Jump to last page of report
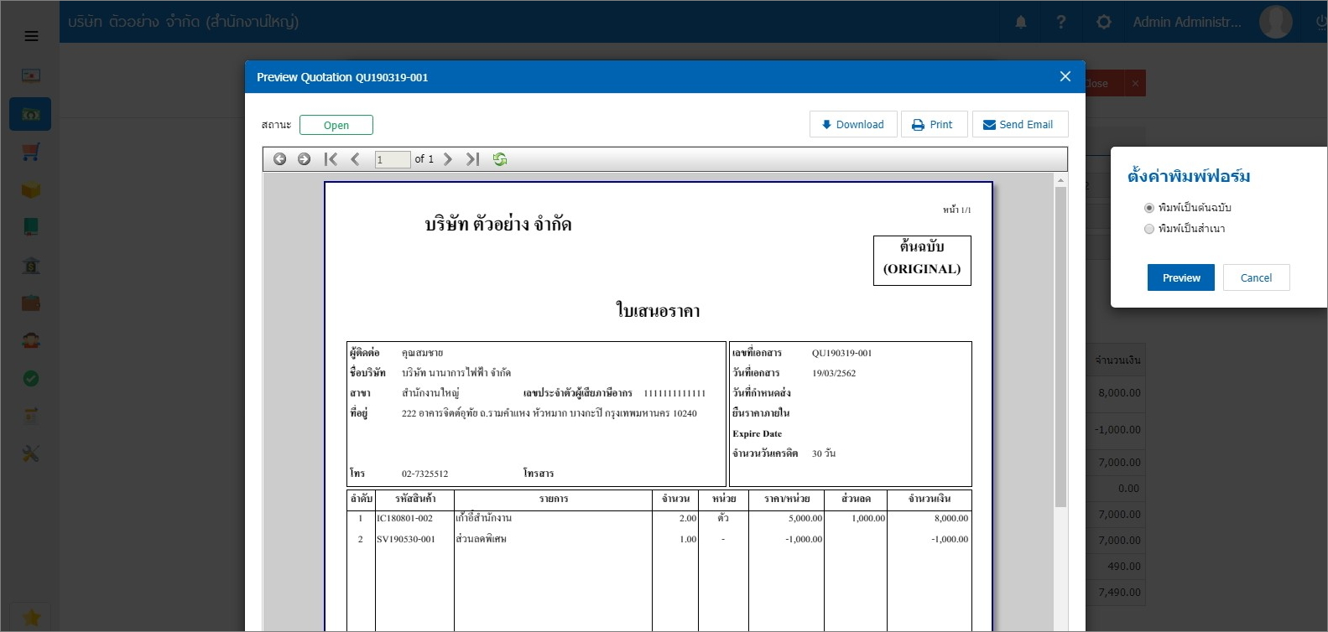Screen dimensions: 1328x632 [x=472, y=159]
